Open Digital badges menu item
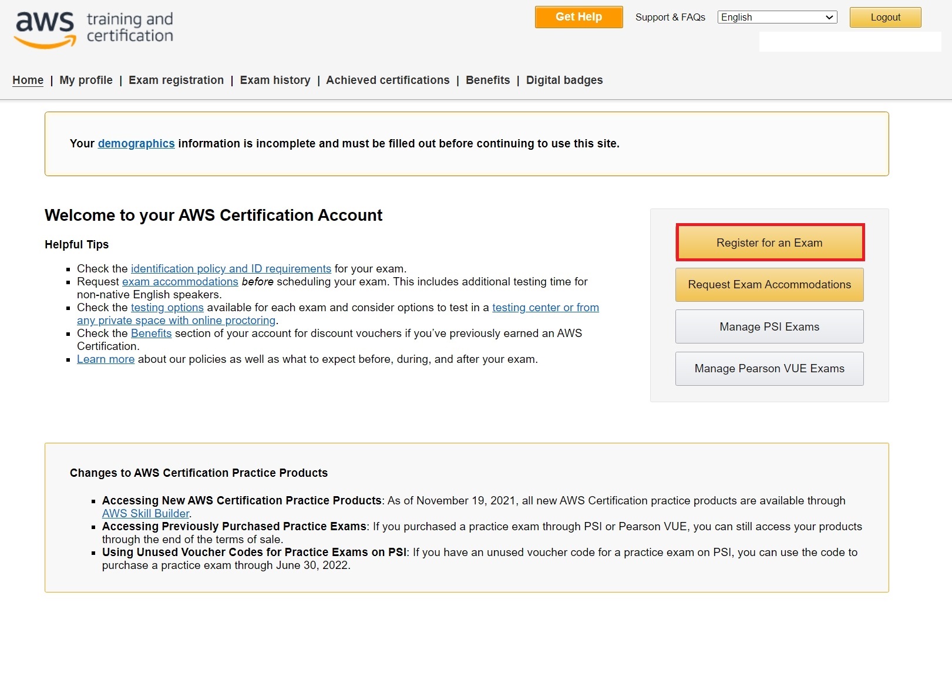 564,80
